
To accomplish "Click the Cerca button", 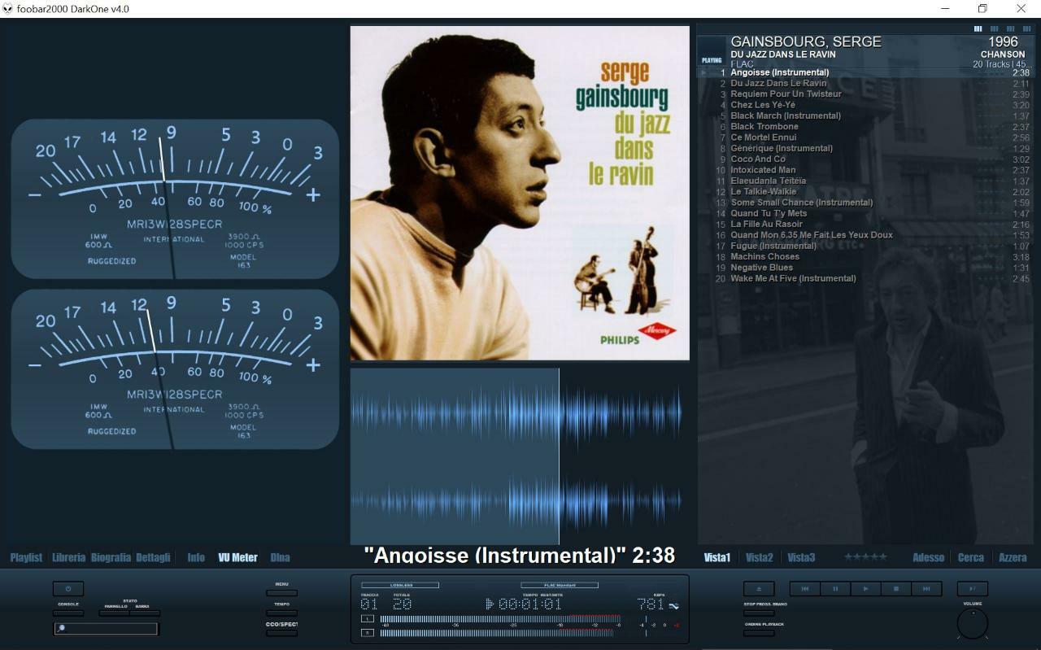I will tap(970, 557).
